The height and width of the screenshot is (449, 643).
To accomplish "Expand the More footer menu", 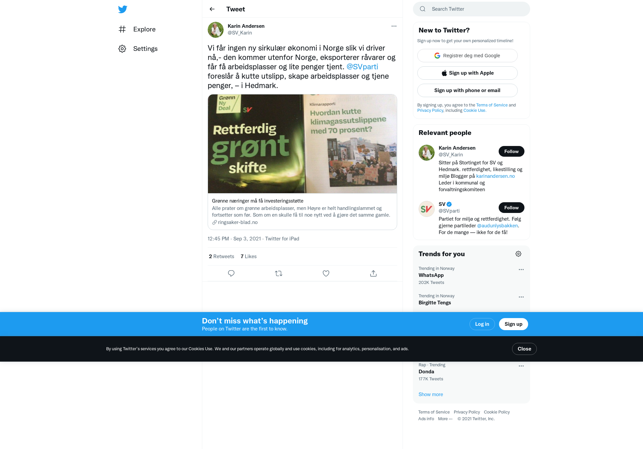I will [x=445, y=419].
